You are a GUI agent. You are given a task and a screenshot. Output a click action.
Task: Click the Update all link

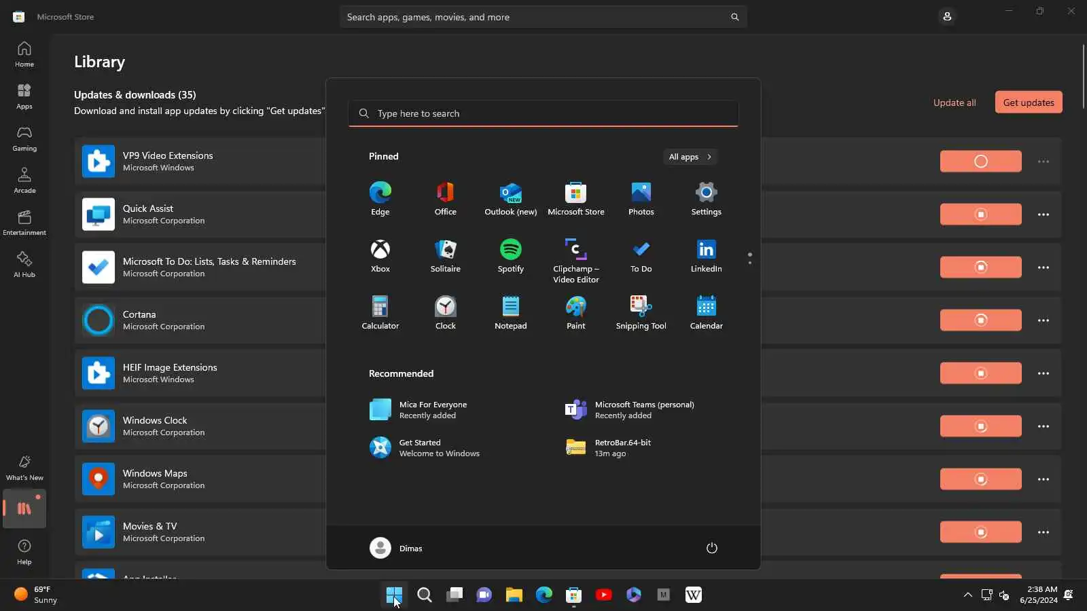(955, 103)
